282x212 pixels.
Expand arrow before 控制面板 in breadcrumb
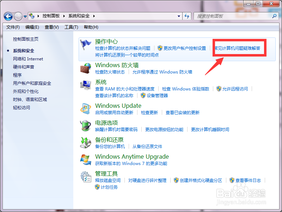(38, 16)
